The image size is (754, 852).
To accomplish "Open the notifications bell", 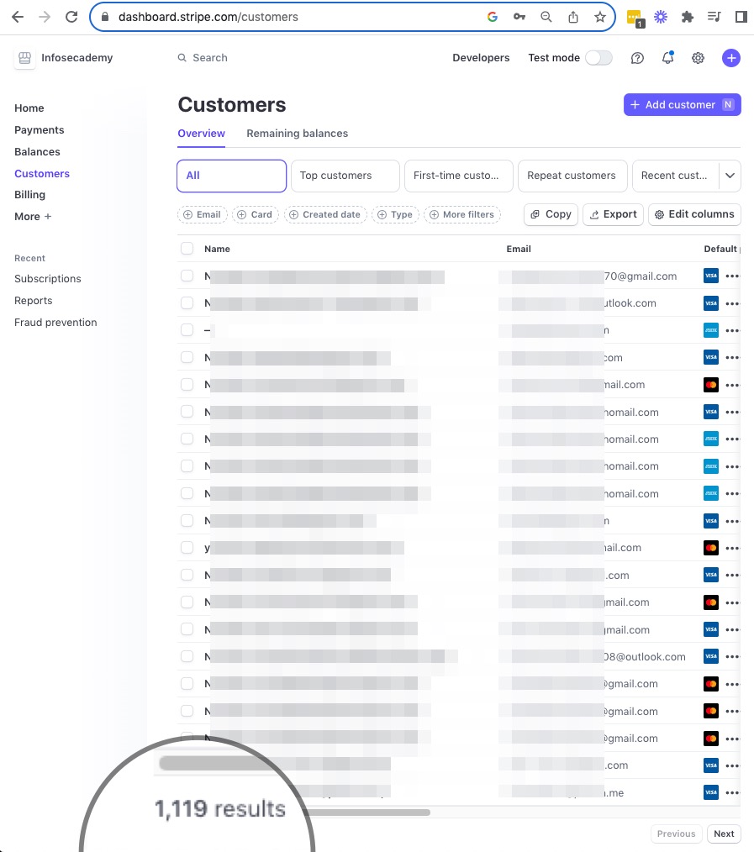I will (667, 58).
